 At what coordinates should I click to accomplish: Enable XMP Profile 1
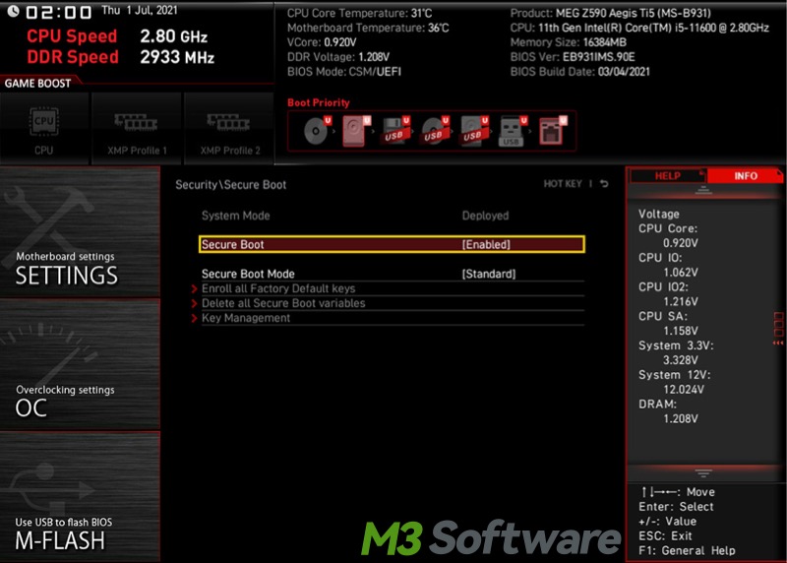(137, 129)
